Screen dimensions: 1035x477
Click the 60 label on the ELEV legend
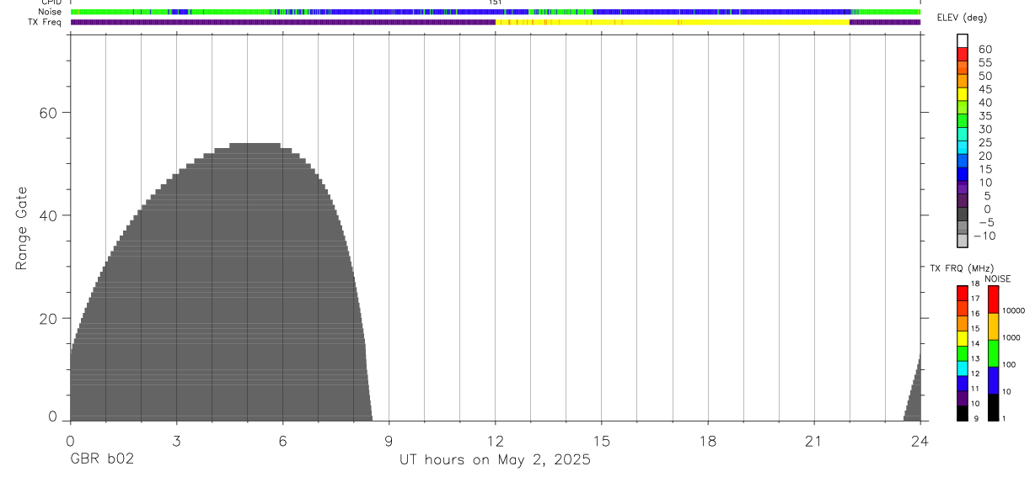984,50
